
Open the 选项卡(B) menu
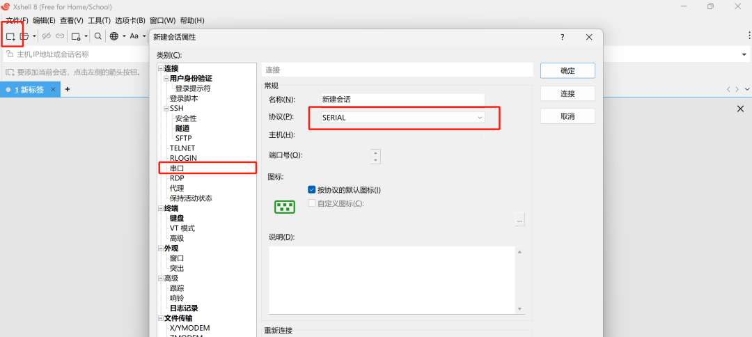tap(130, 21)
